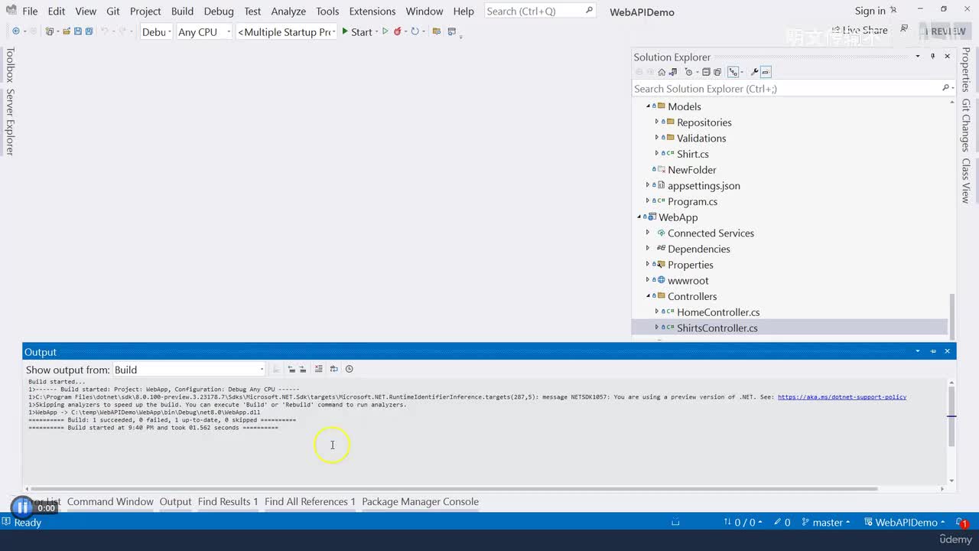Viewport: 979px width, 551px height.
Task: Open the dotnet-support-policy link in output
Action: [x=842, y=397]
